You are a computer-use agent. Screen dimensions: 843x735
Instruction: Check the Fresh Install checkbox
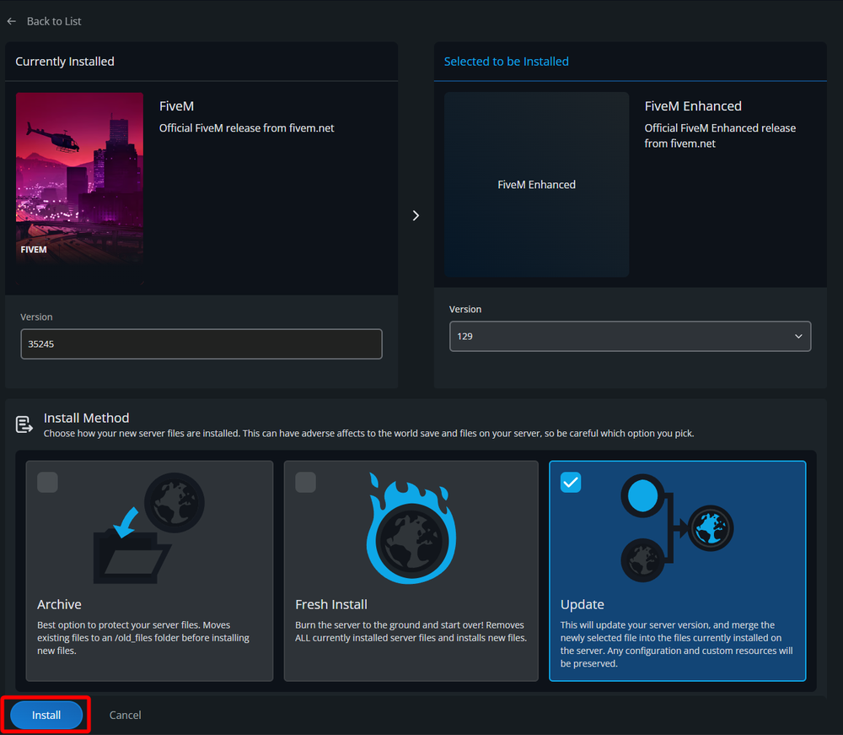[x=305, y=482]
